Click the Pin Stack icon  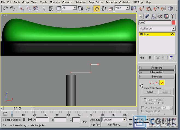[x=142, y=58]
